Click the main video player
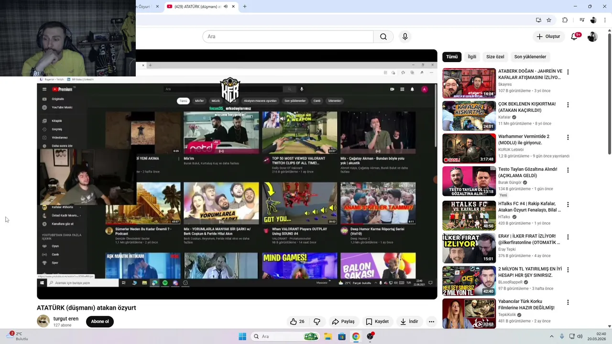 click(x=237, y=174)
